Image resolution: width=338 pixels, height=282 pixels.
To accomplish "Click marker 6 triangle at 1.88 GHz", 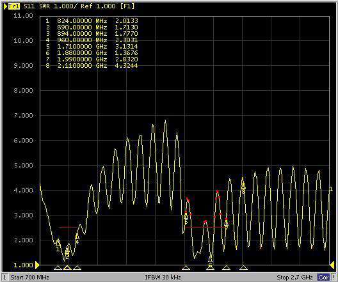I will point(210,267).
